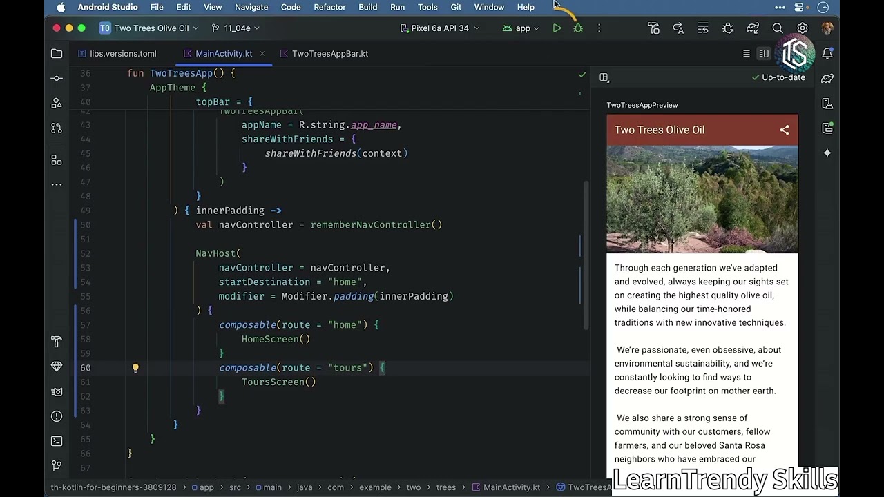
Task: Open the Pixel 6a API 34 device dropdown
Action: point(440,28)
